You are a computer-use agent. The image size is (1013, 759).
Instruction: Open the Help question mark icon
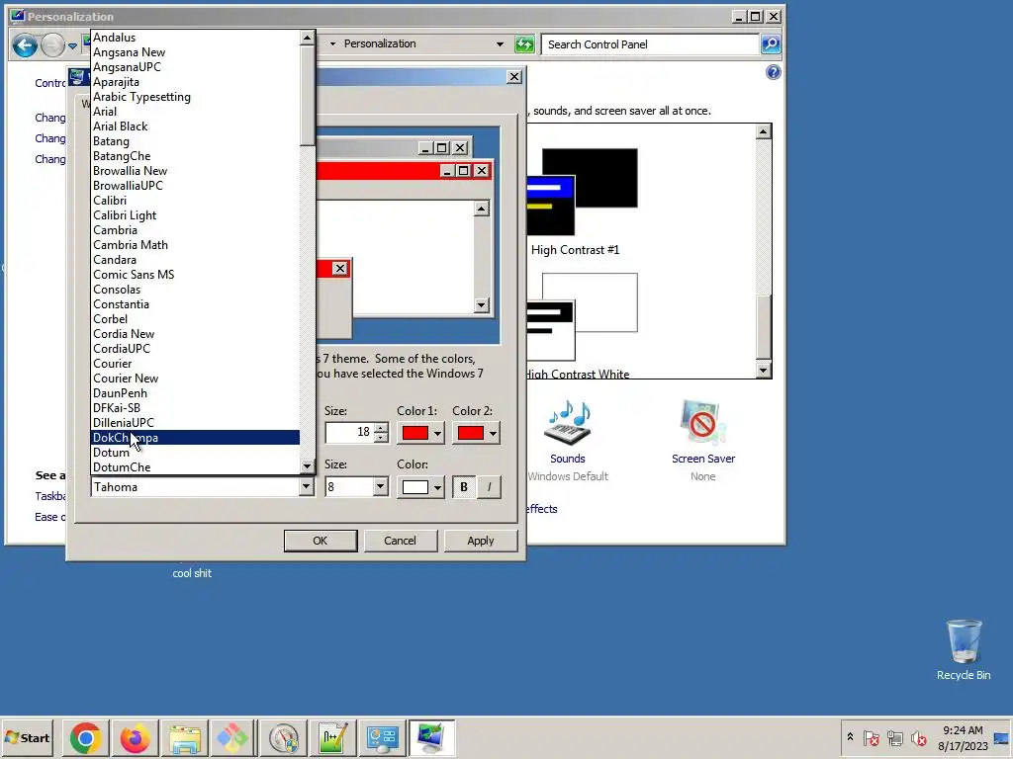(x=774, y=72)
